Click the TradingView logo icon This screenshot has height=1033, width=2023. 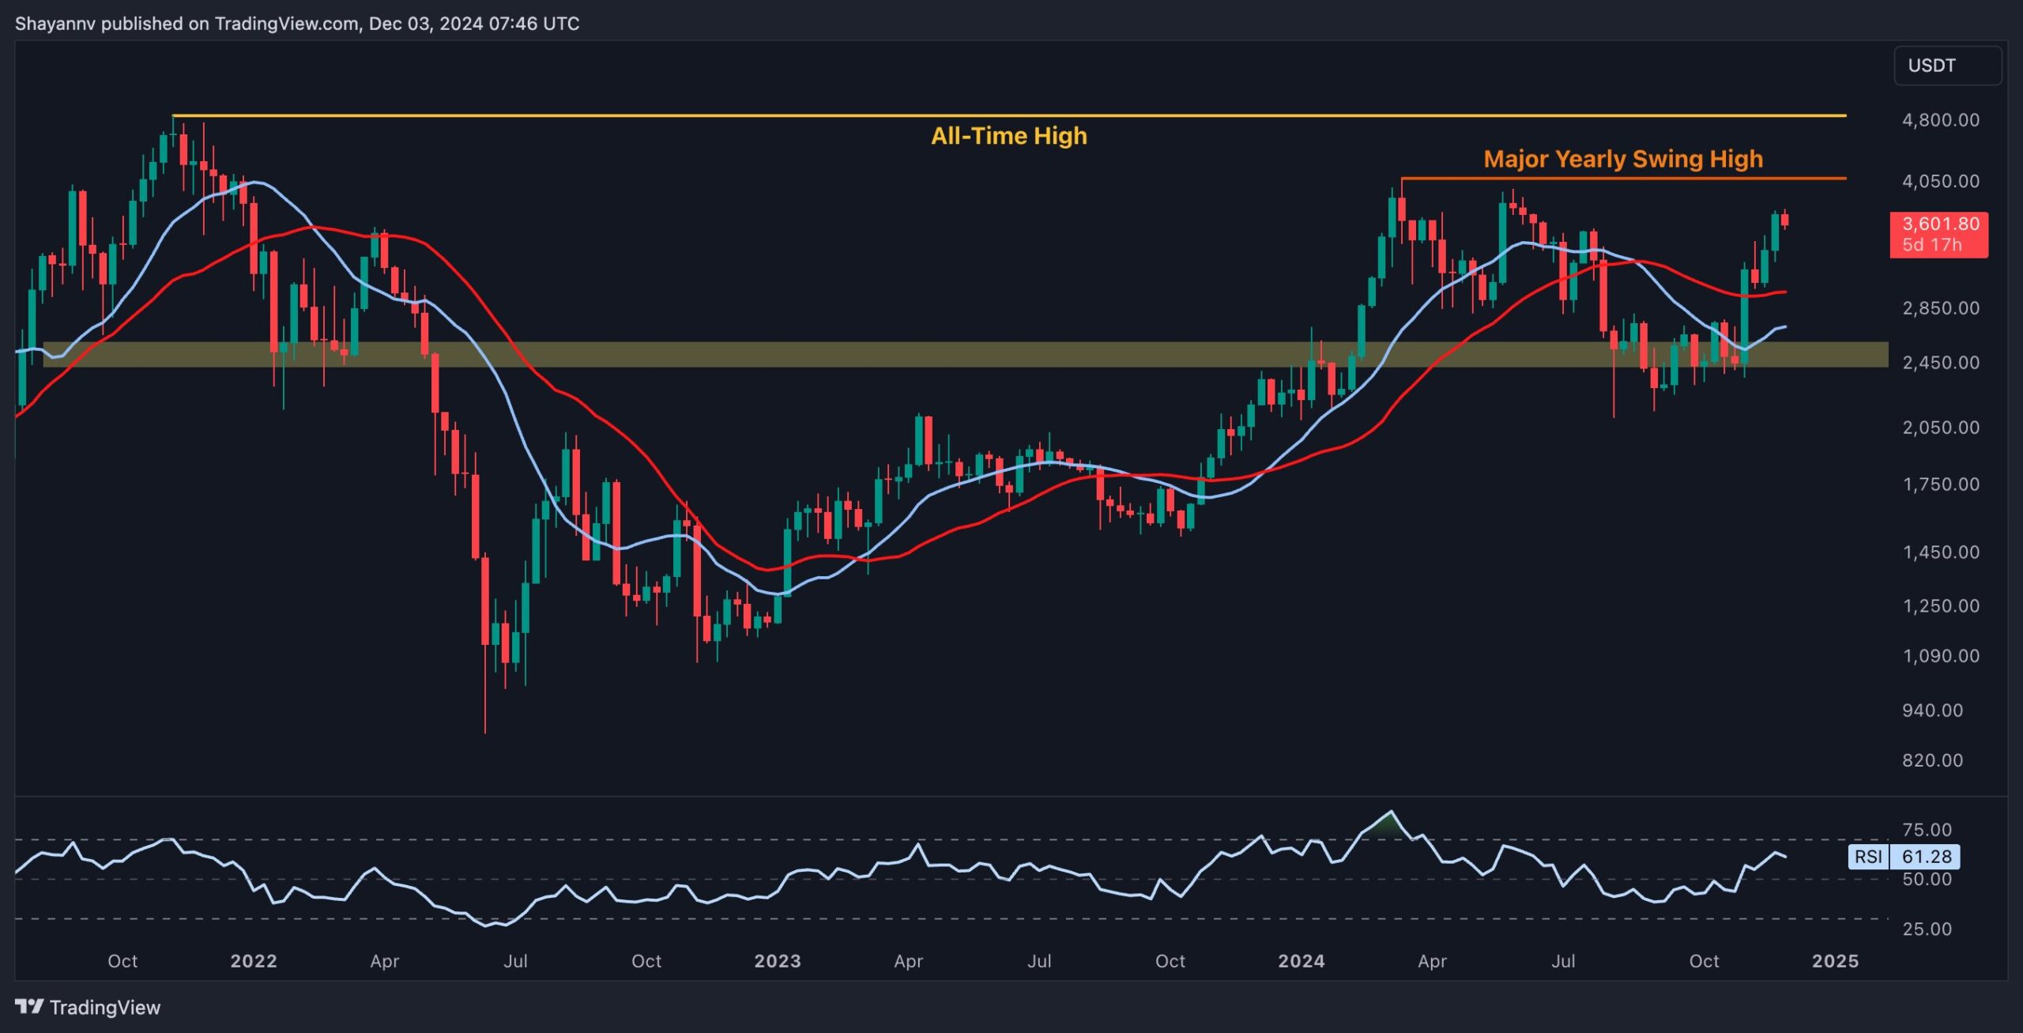29,1006
